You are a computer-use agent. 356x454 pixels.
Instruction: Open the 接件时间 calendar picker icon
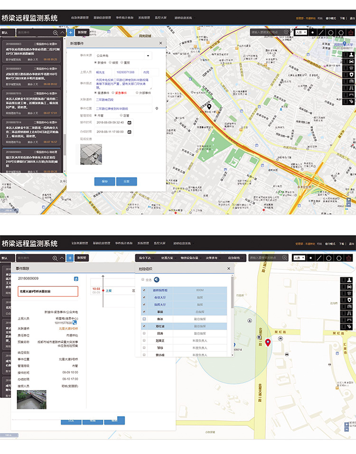click(x=129, y=123)
